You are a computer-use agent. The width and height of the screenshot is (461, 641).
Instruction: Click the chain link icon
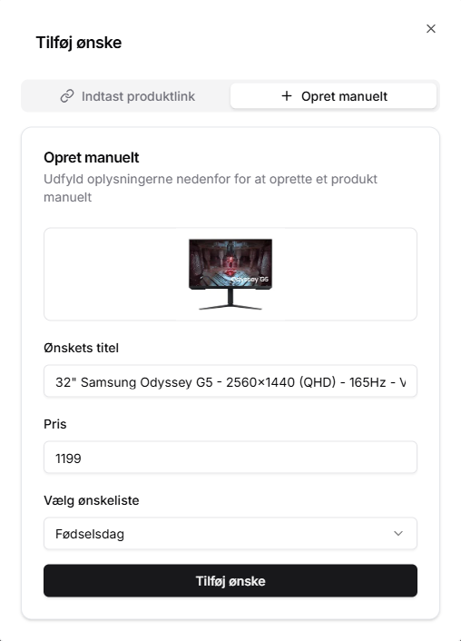pyautogui.click(x=67, y=96)
